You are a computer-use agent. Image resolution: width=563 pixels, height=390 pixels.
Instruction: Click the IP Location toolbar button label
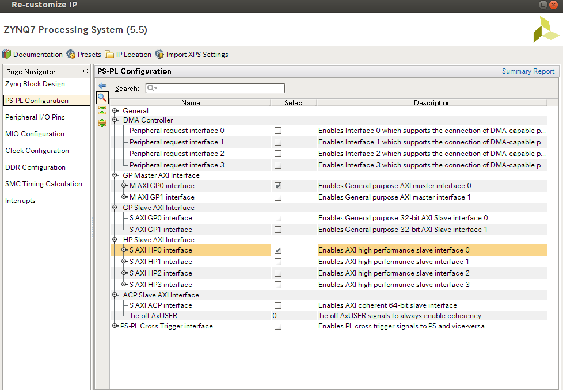134,55
